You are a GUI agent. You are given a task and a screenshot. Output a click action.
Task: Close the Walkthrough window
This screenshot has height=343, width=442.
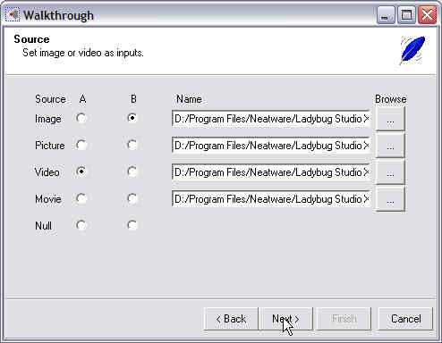427,15
